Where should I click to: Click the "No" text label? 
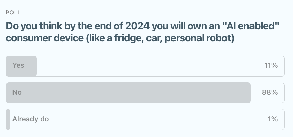coord(17,92)
